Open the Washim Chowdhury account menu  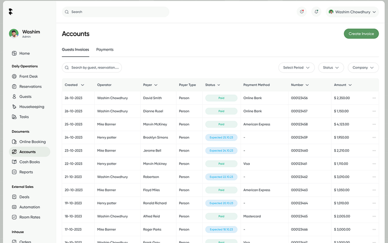[352, 12]
